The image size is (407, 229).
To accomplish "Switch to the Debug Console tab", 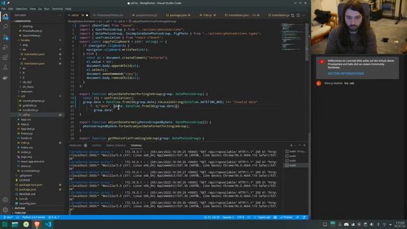I will coord(116,146).
